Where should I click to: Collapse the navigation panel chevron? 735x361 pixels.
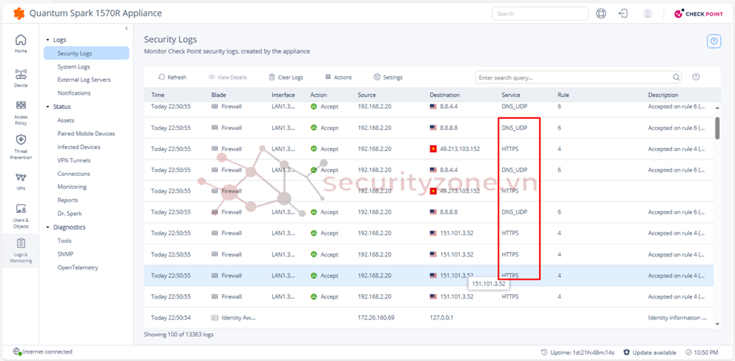126,29
